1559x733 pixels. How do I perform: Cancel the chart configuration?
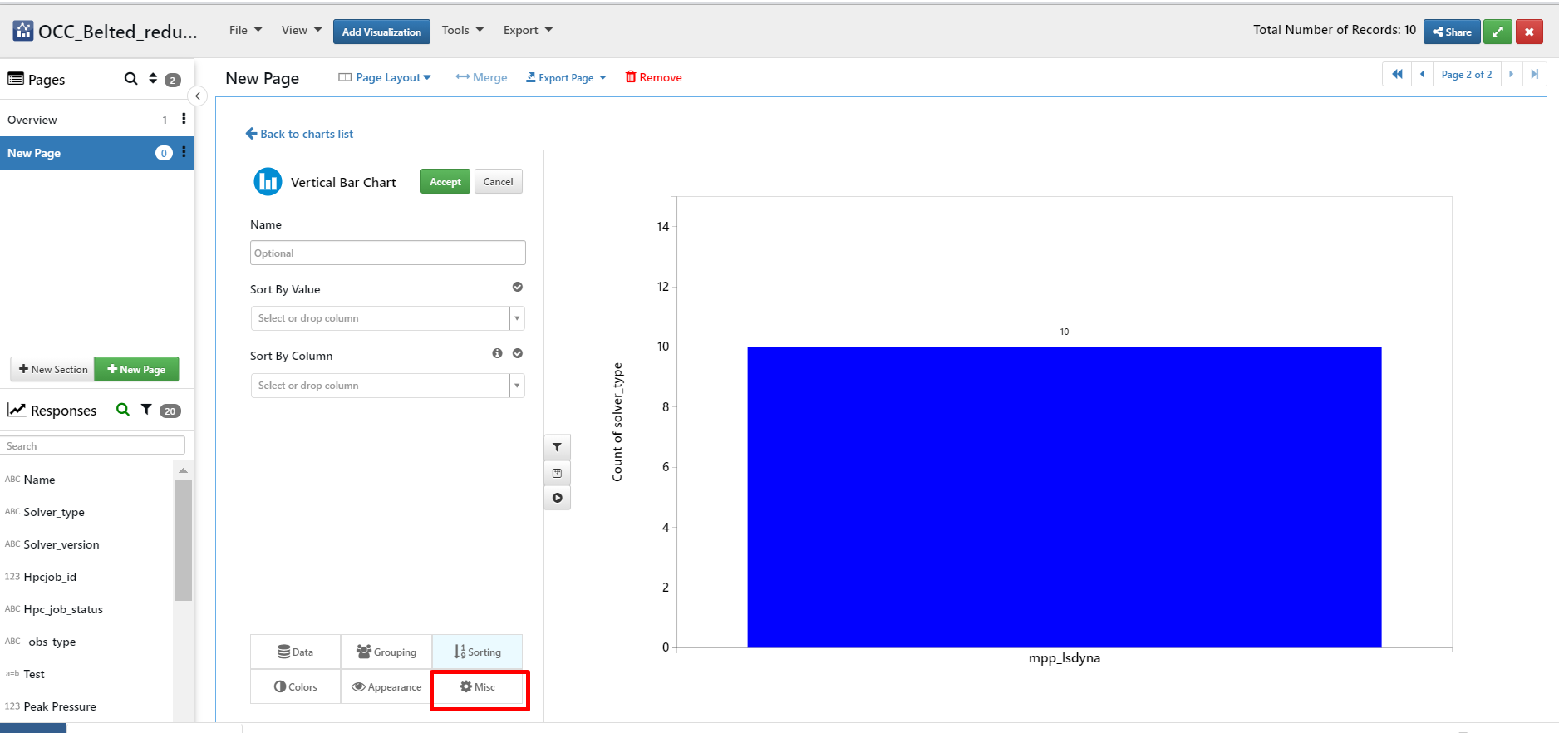point(498,181)
